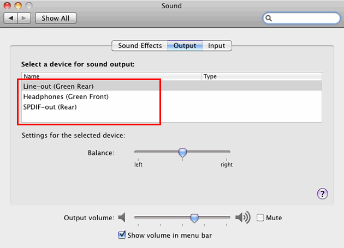This screenshot has width=344, height=248.
Task: Select the Output tab
Action: 185,46
